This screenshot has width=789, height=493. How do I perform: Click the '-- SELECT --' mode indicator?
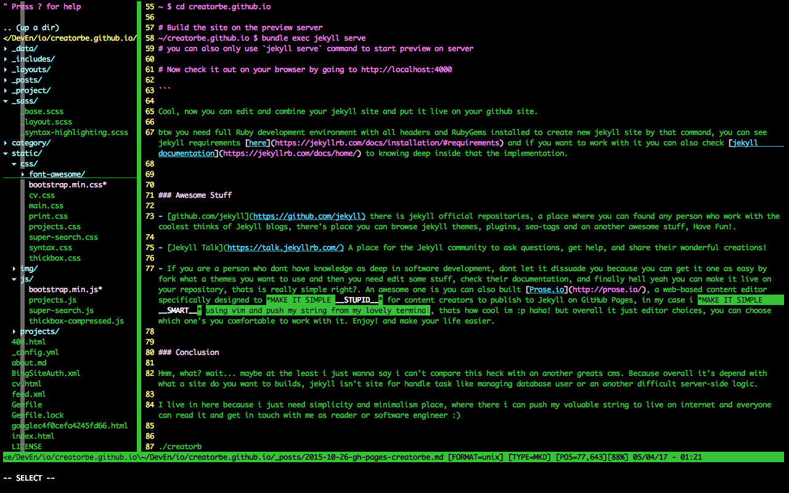click(x=29, y=478)
